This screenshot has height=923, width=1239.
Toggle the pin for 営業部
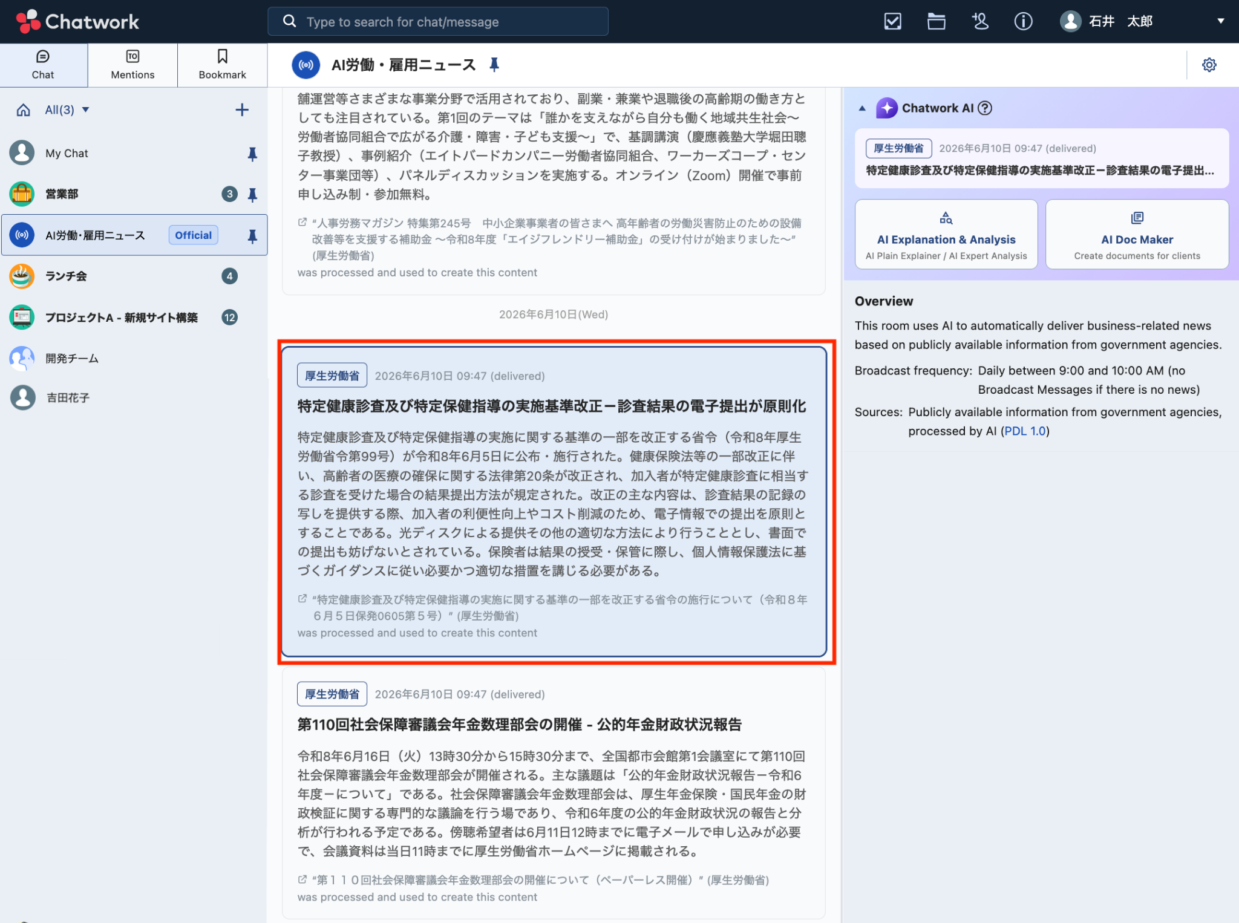point(252,195)
